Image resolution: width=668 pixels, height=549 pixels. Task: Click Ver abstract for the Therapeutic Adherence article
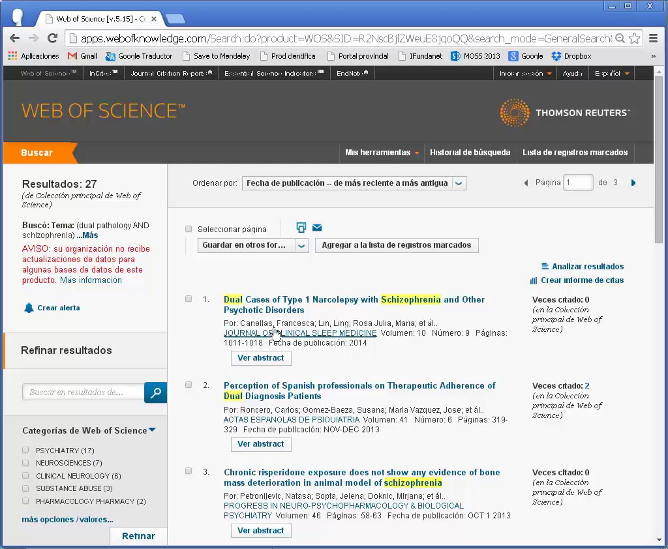pos(261,444)
